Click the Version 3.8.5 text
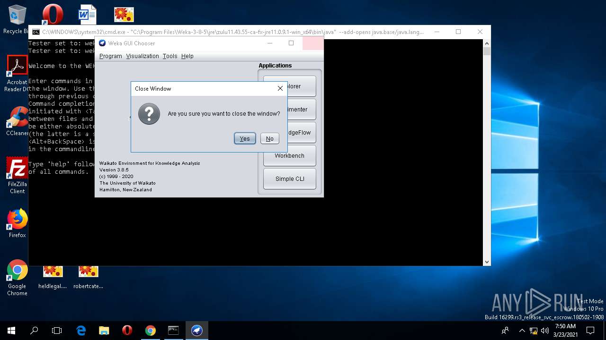606x340 pixels. point(114,170)
